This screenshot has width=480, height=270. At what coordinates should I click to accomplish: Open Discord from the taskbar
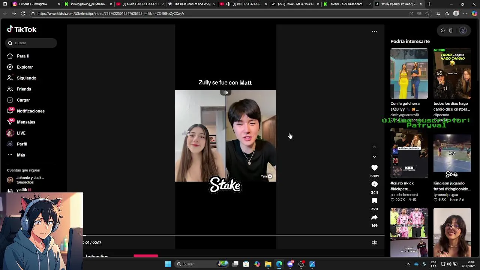pos(290,264)
